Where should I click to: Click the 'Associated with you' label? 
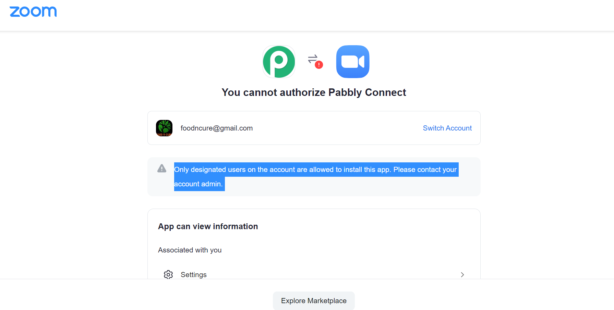[x=190, y=250]
